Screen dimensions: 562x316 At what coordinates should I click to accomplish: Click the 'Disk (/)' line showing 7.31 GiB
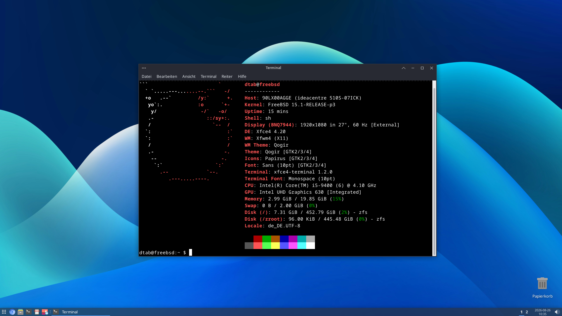coord(306,212)
